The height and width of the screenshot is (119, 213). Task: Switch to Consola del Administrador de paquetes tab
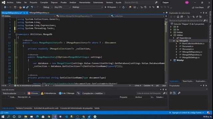[x=76, y=108]
